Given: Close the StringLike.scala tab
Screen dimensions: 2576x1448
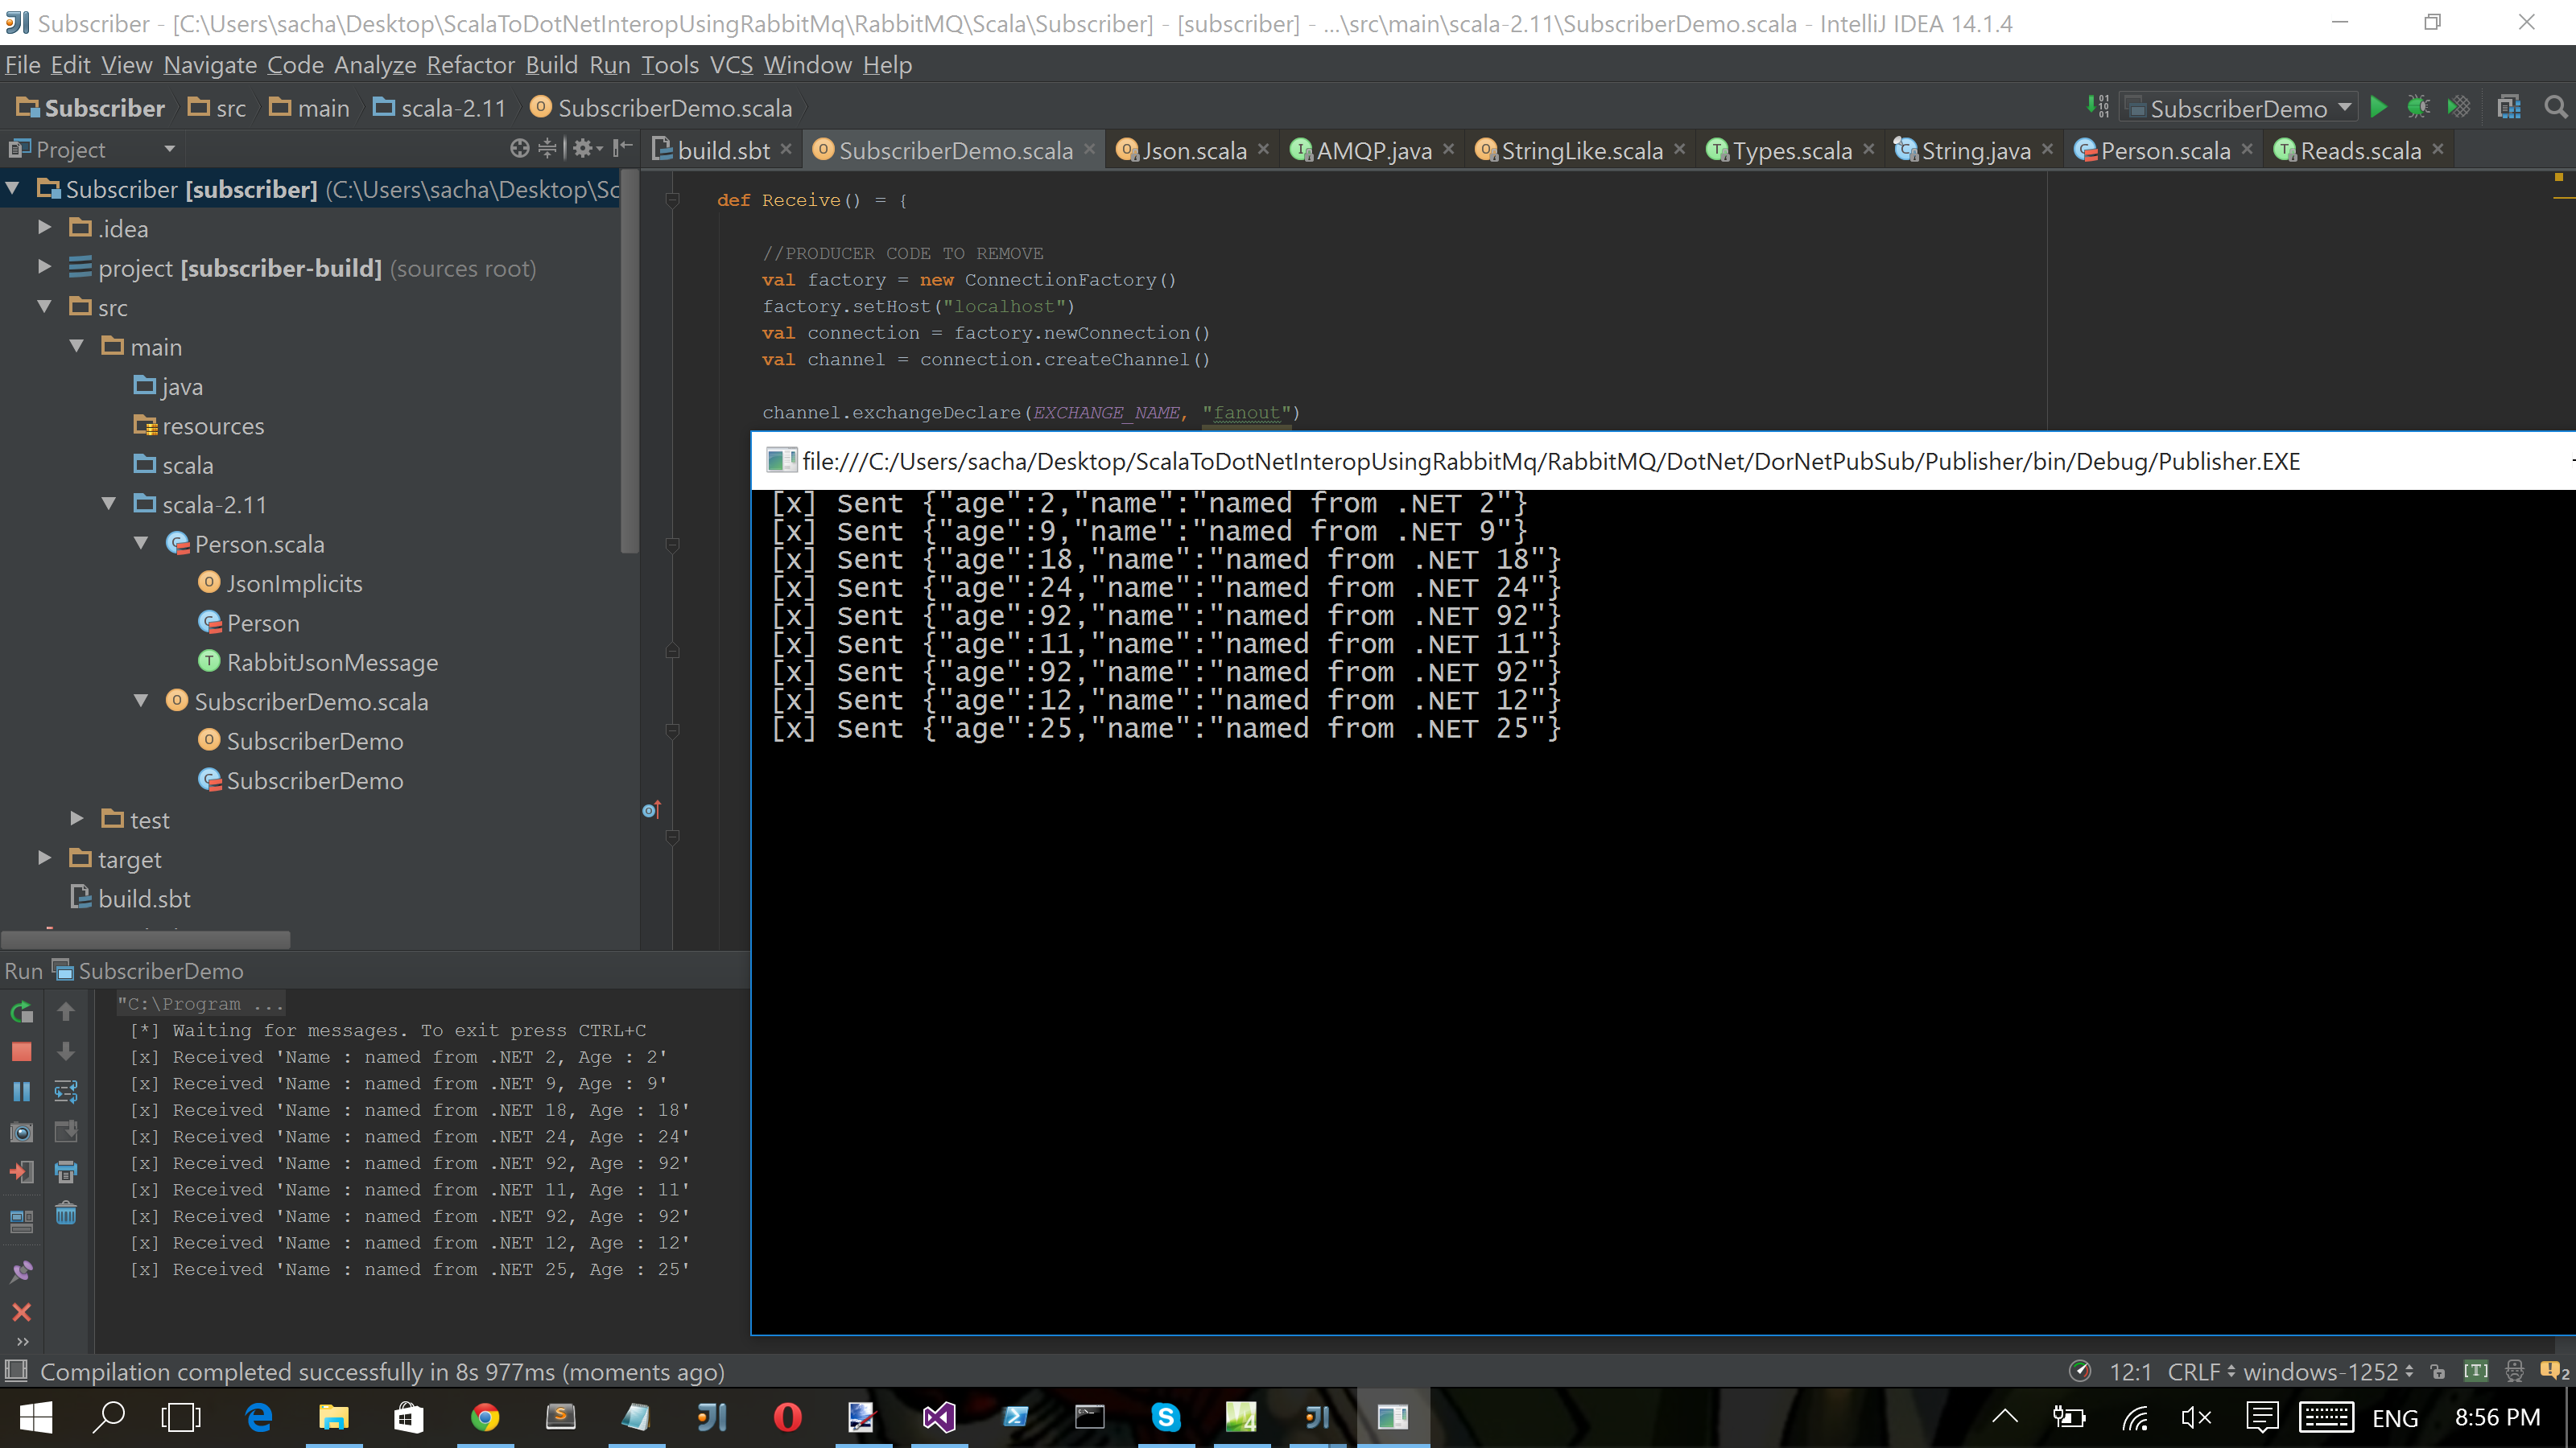Looking at the screenshot, I should click(x=1680, y=149).
